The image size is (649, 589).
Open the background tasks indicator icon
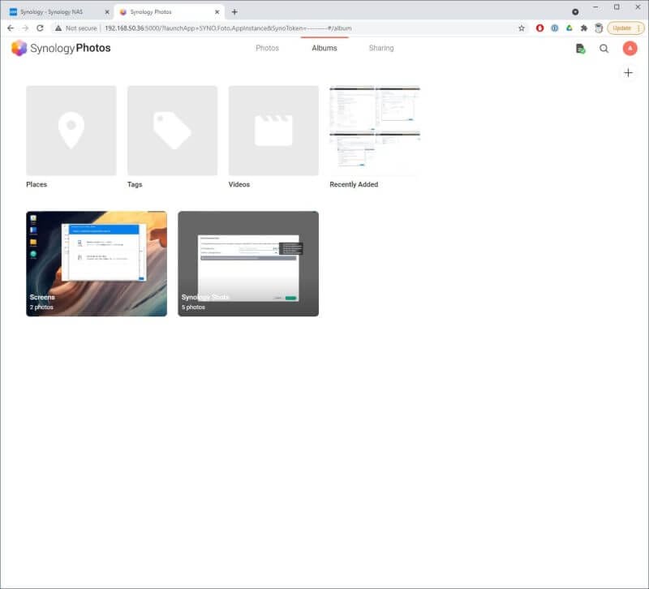pyautogui.click(x=581, y=49)
